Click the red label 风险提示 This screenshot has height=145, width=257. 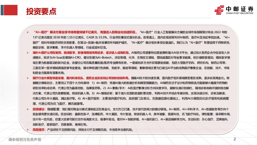click(39, 130)
